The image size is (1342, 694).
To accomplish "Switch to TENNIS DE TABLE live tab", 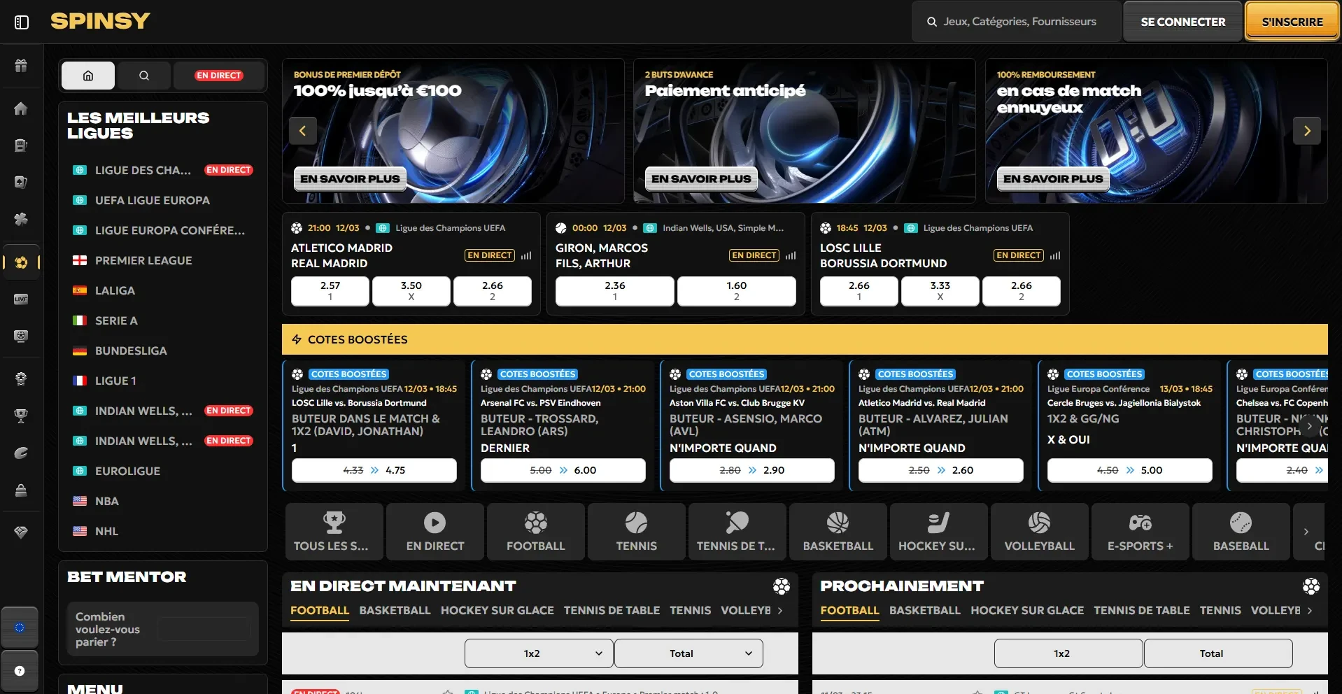I will pos(612,610).
